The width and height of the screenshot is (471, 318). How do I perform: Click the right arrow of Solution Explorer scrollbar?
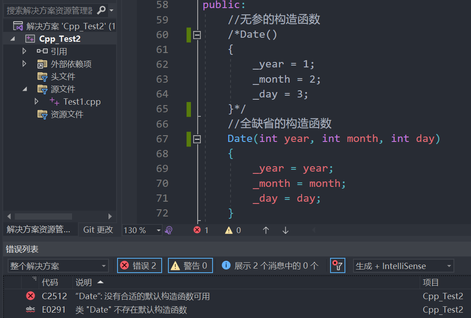click(x=110, y=216)
